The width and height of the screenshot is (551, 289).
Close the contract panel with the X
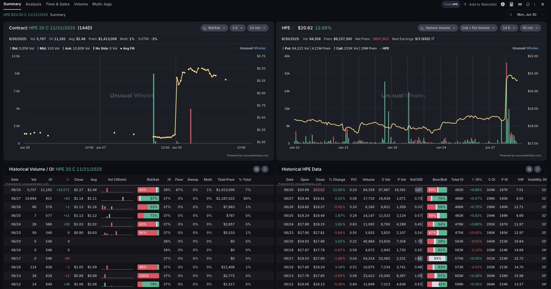[x=544, y=4]
